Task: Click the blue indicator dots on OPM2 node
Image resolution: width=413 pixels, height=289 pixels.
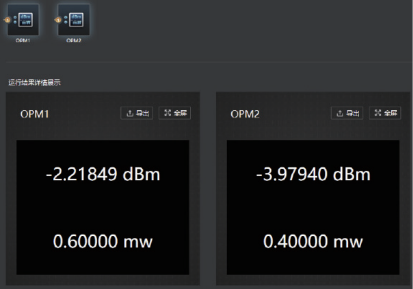Action: click(66, 20)
